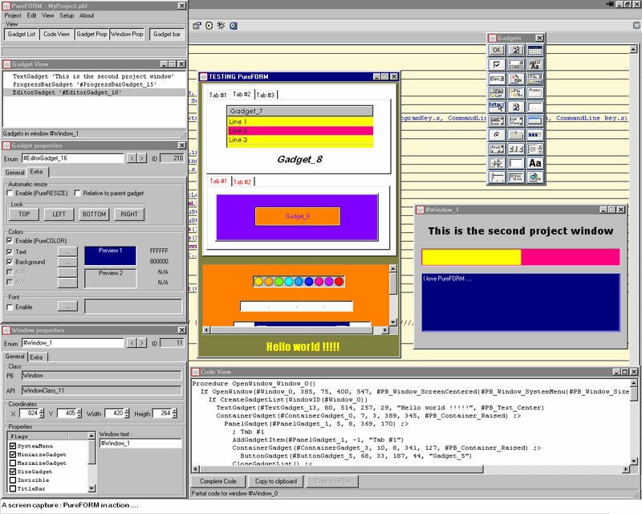Enable the PureRESIZE checkbox
The height and width of the screenshot is (514, 642).
pos(10,193)
